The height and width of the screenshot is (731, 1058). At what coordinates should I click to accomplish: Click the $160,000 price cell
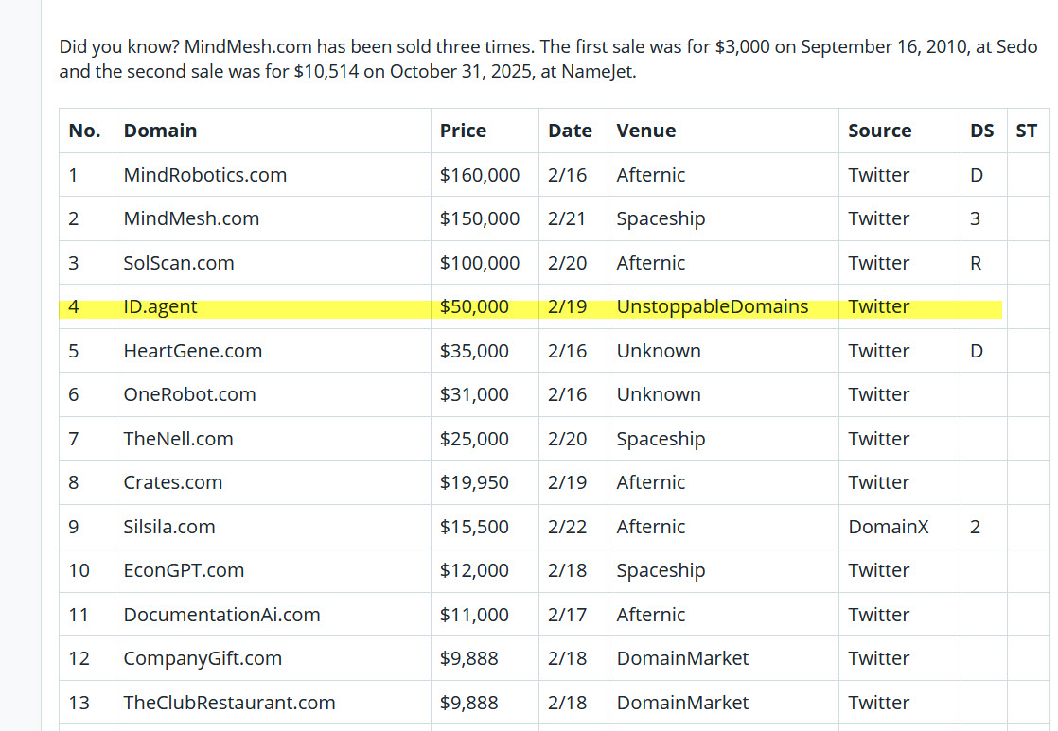pyautogui.click(x=480, y=175)
